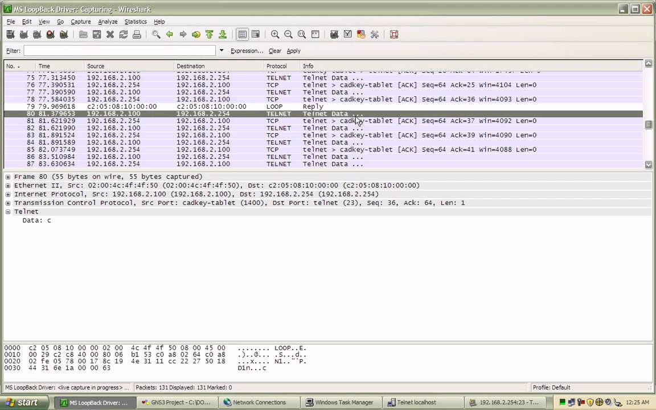656x410 pixels.
Task: Open a capture file icon
Action: click(83, 35)
